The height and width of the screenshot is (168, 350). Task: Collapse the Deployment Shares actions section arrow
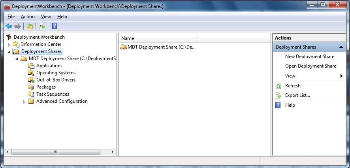click(341, 47)
